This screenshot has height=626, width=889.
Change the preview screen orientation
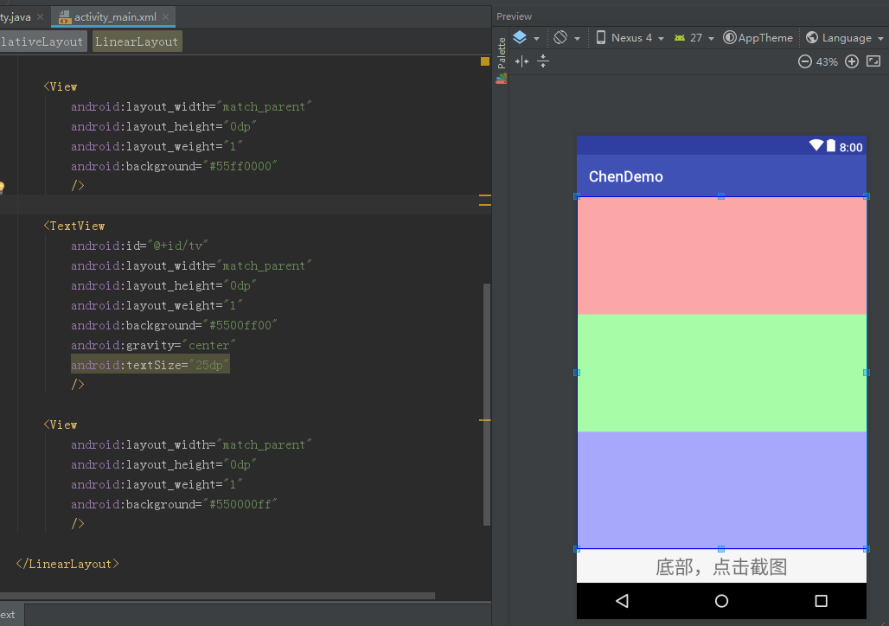[560, 38]
